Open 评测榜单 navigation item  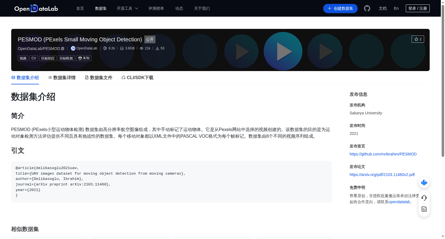point(156,9)
